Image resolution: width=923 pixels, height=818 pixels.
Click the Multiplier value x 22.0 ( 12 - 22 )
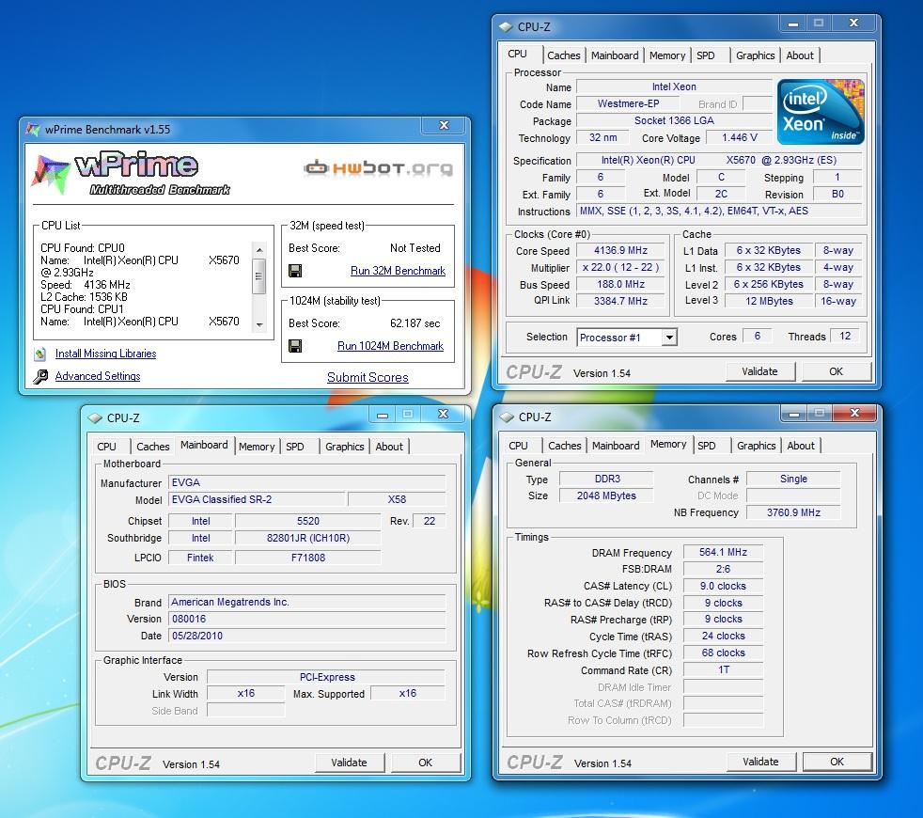pyautogui.click(x=620, y=267)
